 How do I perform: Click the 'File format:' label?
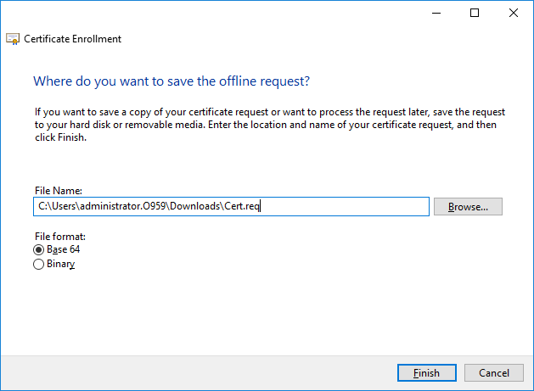[60, 237]
